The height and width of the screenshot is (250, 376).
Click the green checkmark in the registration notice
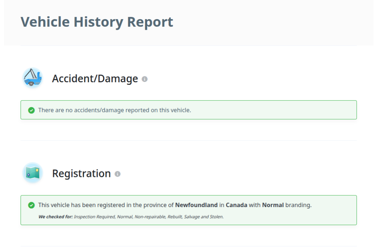(32, 205)
